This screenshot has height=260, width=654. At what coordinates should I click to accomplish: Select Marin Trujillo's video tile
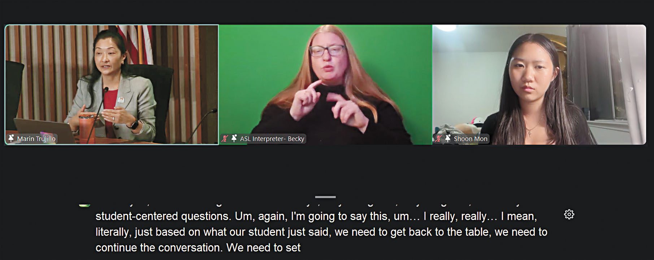click(112, 84)
